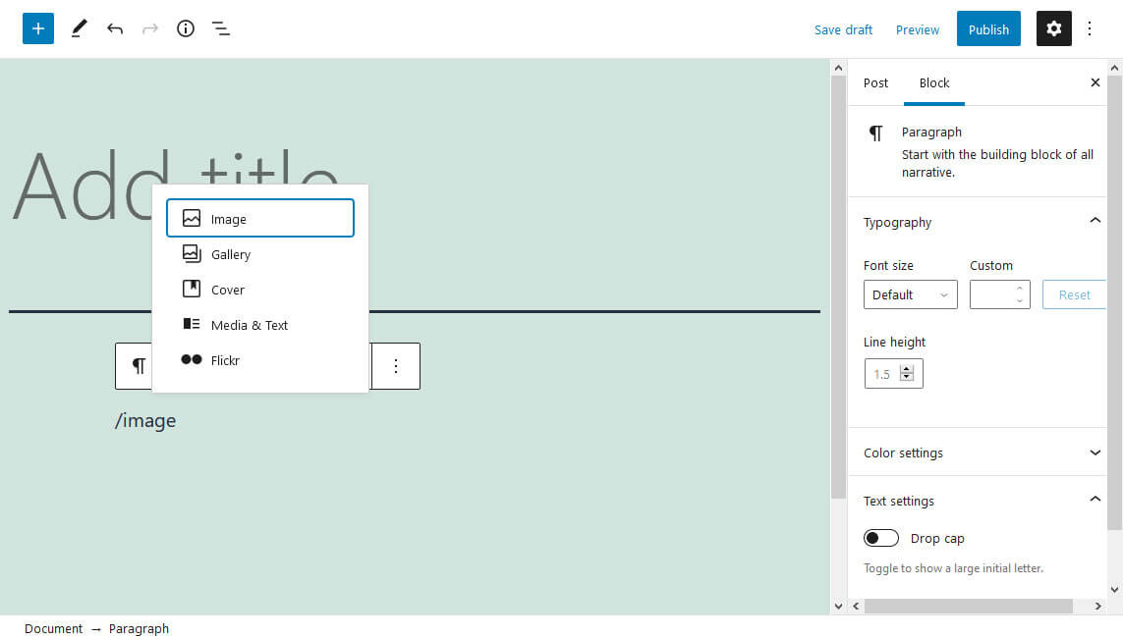Choose Flickr embed block
This screenshot has width=1123, height=639.
260,360
